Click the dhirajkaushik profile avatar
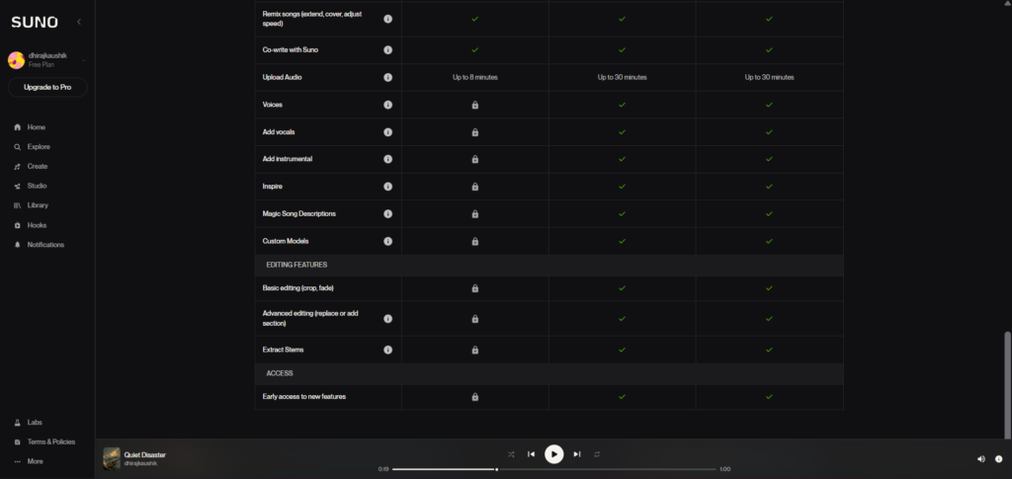This screenshot has height=479, width=1012. [16, 60]
